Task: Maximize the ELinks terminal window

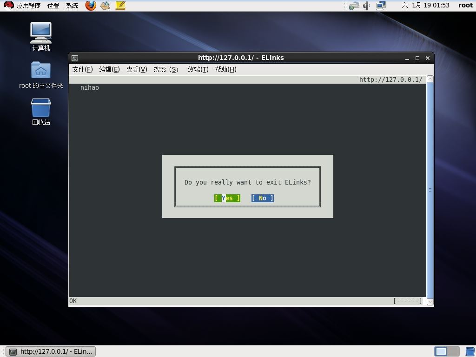Action: (417, 58)
